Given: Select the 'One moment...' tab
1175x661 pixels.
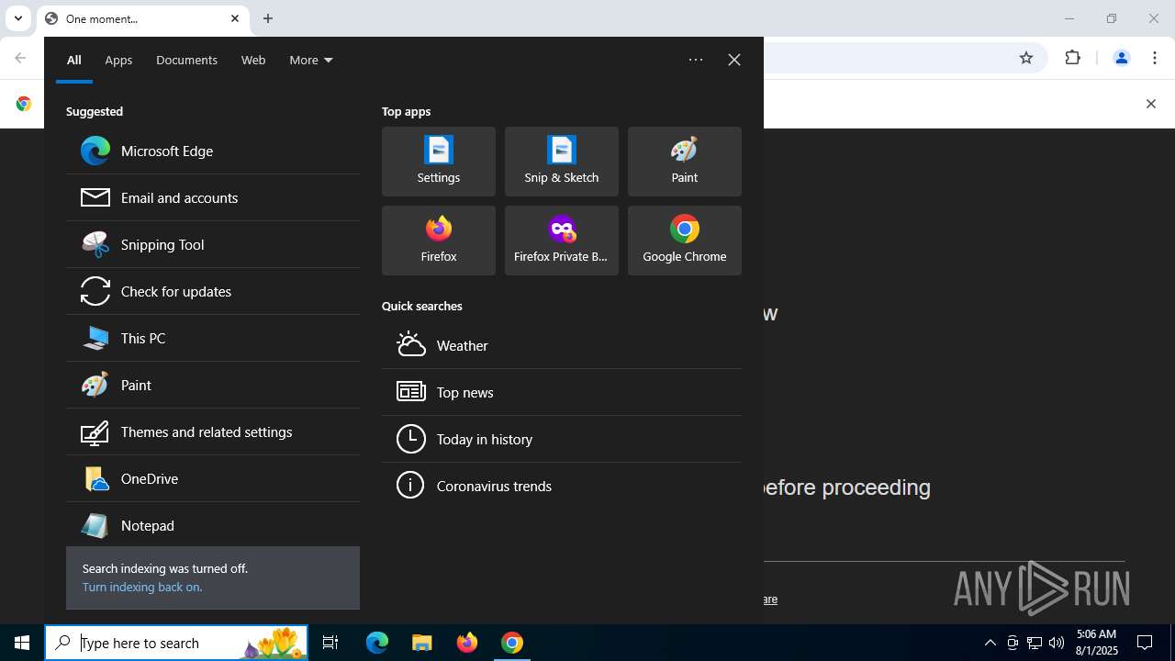Looking at the screenshot, I should (x=142, y=18).
